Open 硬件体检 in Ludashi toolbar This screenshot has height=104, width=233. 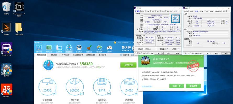tap(39, 49)
